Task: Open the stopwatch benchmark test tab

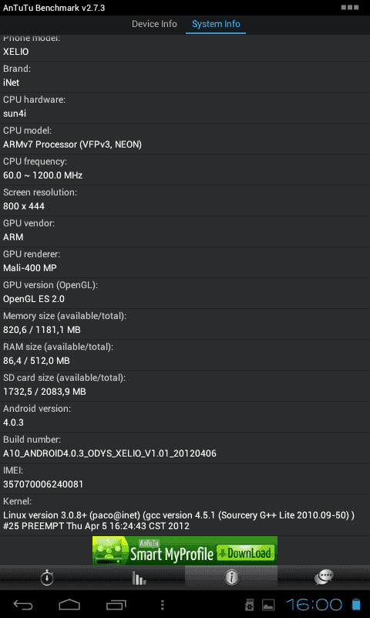Action: pyautogui.click(x=46, y=578)
